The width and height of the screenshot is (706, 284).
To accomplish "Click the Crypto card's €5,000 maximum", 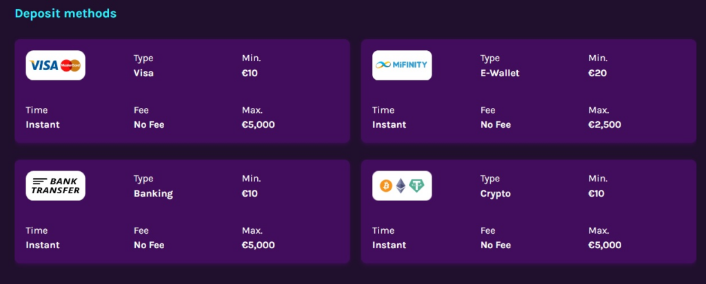I will click(605, 245).
